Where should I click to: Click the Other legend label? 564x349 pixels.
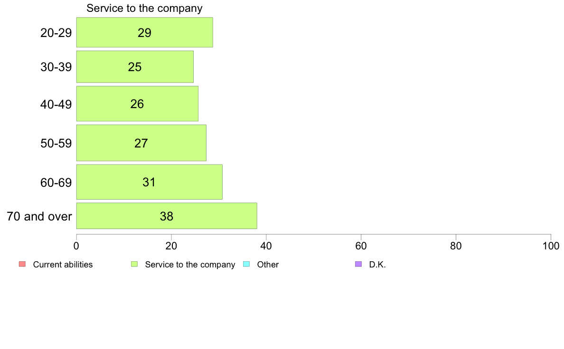268,265
